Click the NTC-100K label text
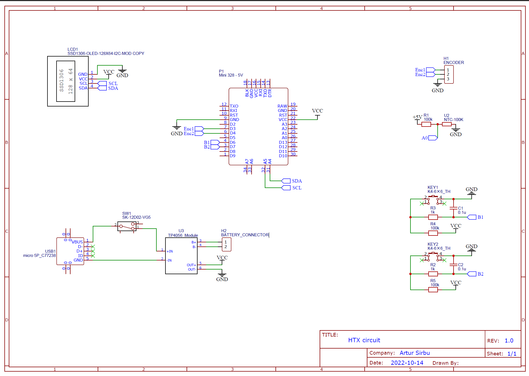This screenshot has height=376, width=529. point(454,120)
